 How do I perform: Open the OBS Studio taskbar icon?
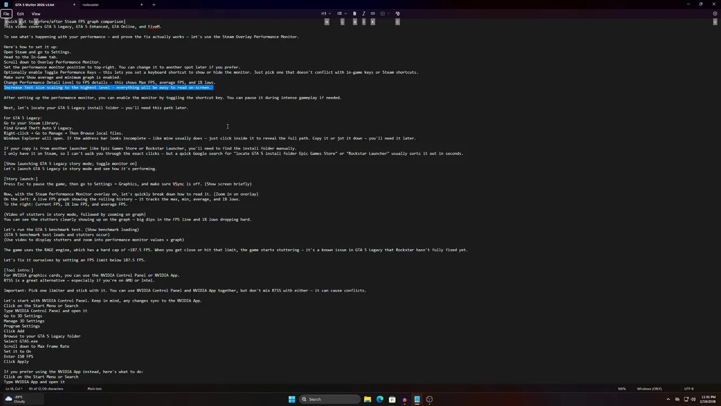pyautogui.click(x=429, y=399)
